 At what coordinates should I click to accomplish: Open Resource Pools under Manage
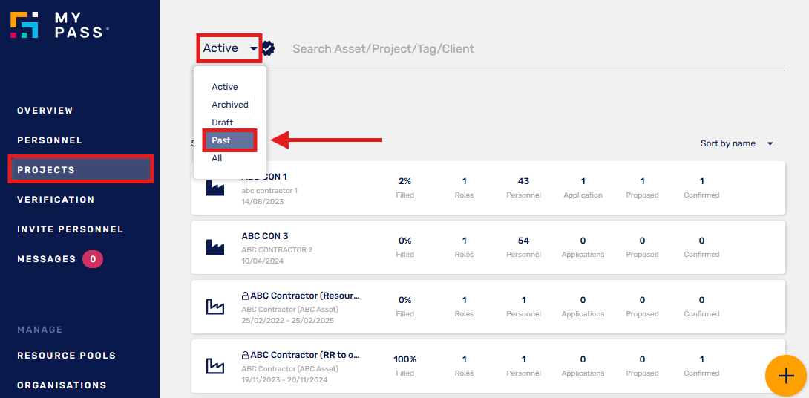(x=67, y=356)
